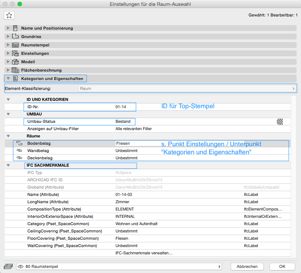This screenshot has width=301, height=273.
Task: Click the favorites star icon
Action: (9, 15)
